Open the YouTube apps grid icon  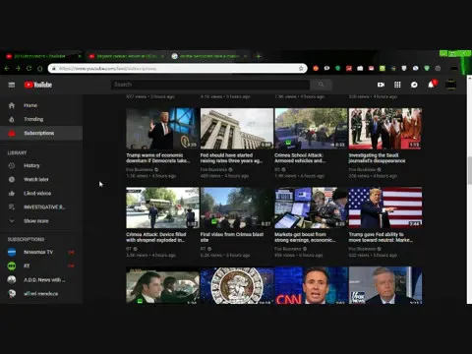point(397,85)
